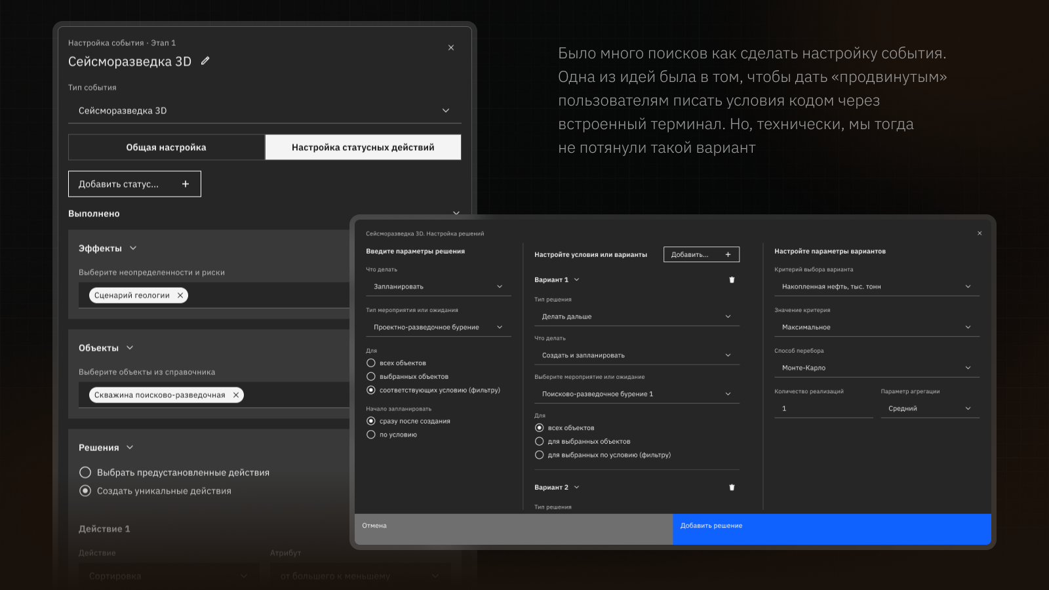Click the 'Настройте параметры вариантов' heading
This screenshot has width=1049, height=590.
[x=830, y=251]
